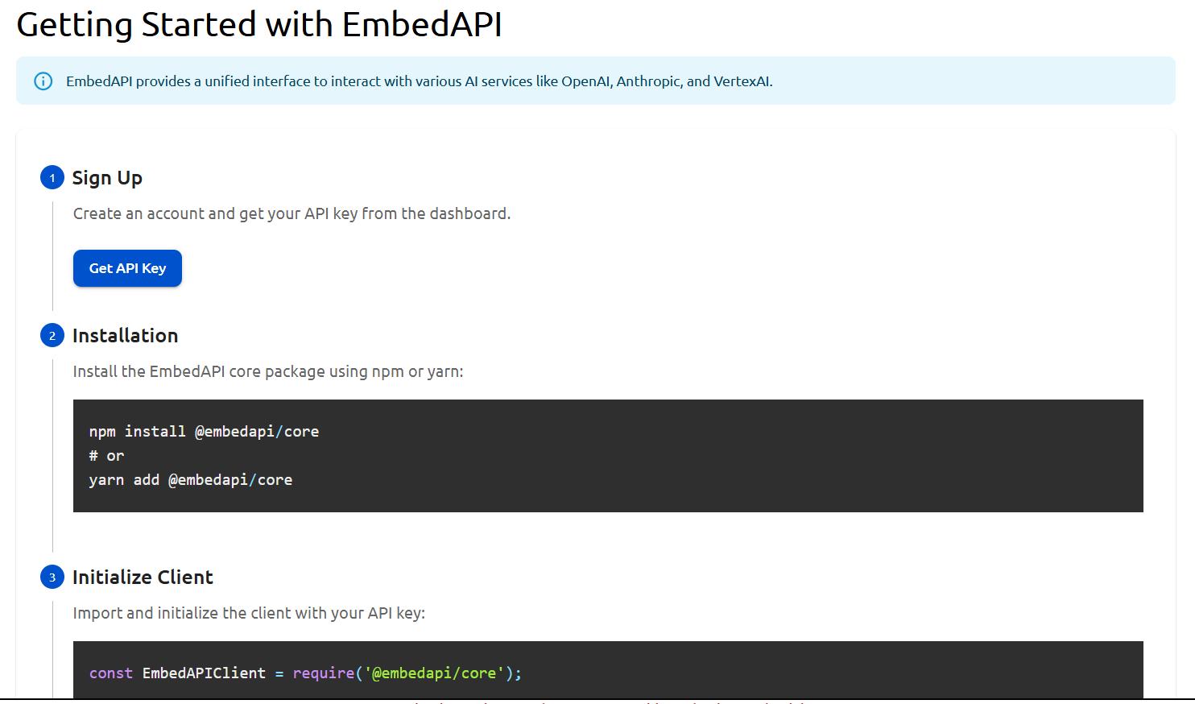This screenshot has height=704, width=1195.
Task: Click the const EmbedAPIClient require code line
Action: point(305,673)
